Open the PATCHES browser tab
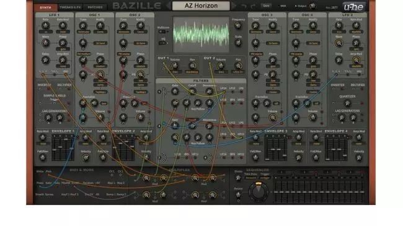 [95, 7]
